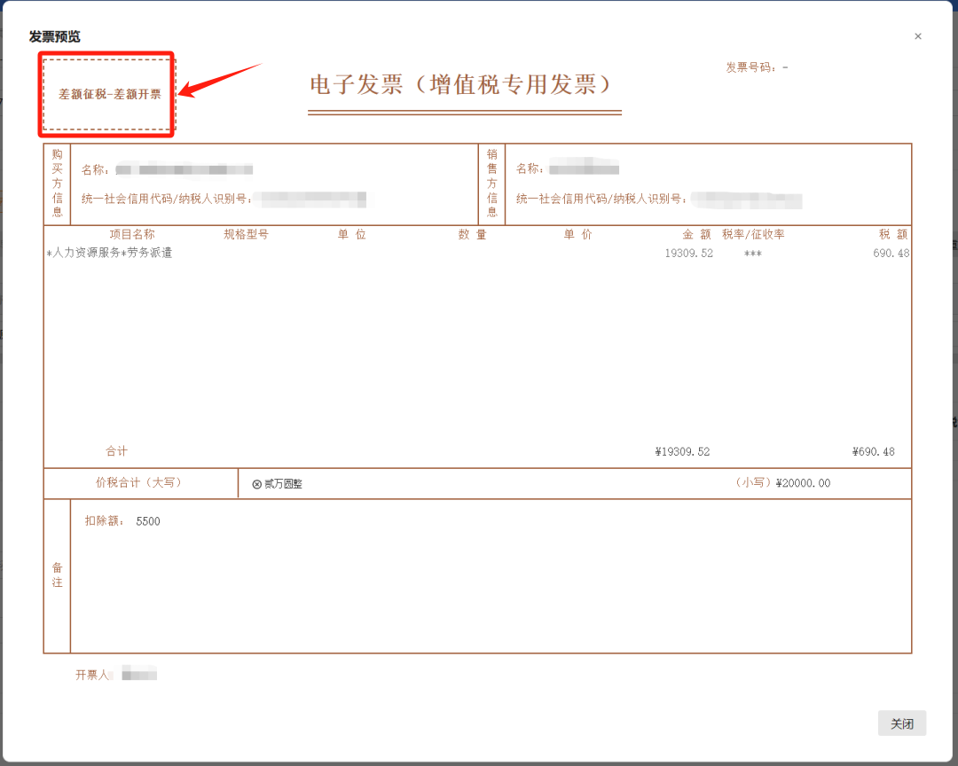Click the 备注 section label
This screenshot has height=766, width=958.
pos(57,574)
